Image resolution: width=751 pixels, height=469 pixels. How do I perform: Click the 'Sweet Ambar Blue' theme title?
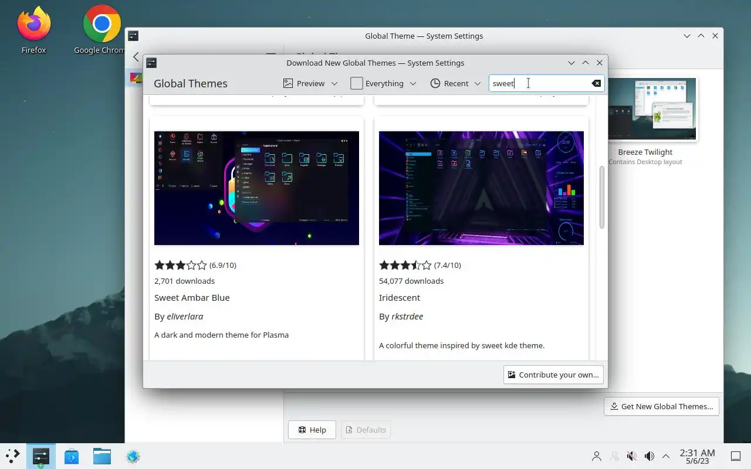click(x=192, y=297)
